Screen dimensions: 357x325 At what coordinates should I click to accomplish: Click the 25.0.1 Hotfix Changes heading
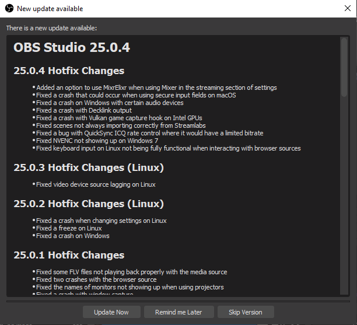69,255
